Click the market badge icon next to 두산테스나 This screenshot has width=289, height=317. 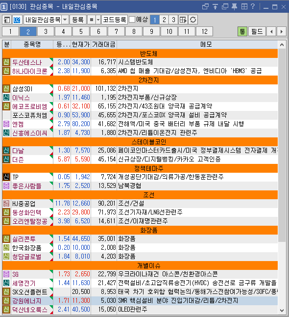[x=6, y=62]
